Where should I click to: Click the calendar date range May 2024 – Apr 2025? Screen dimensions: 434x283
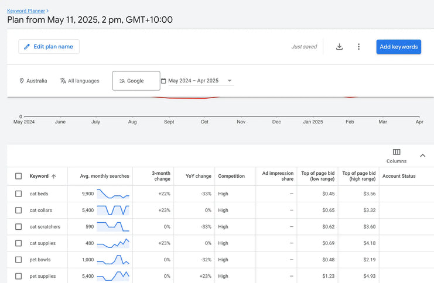(193, 81)
